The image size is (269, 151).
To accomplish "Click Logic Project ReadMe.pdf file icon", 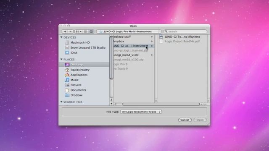I will point(161,41).
